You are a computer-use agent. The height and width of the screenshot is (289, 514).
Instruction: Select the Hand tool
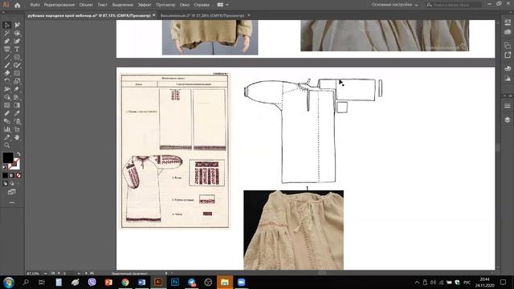(x=17, y=137)
